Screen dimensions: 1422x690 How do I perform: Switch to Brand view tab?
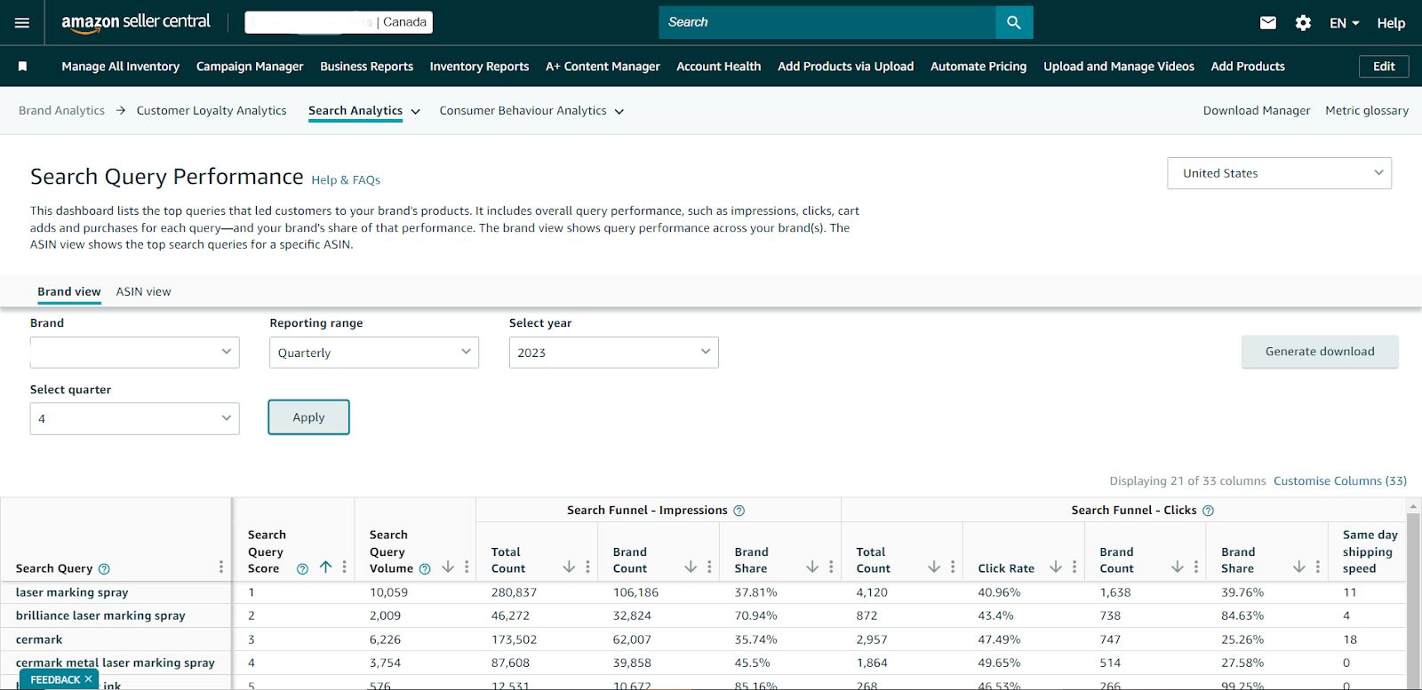point(69,291)
